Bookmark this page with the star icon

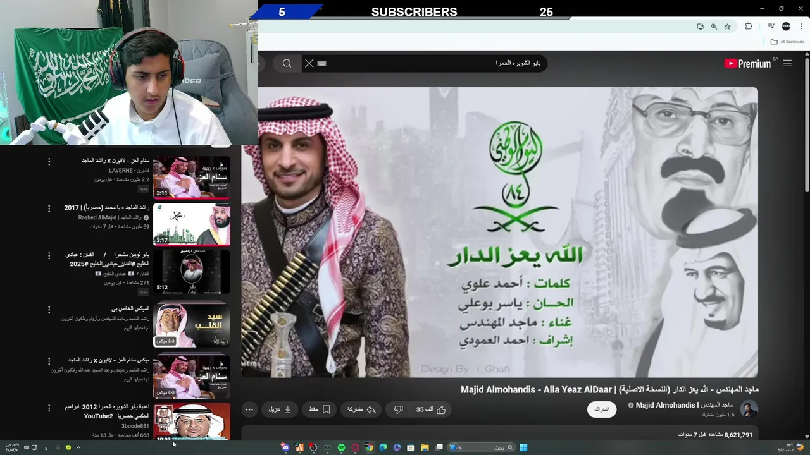point(728,27)
